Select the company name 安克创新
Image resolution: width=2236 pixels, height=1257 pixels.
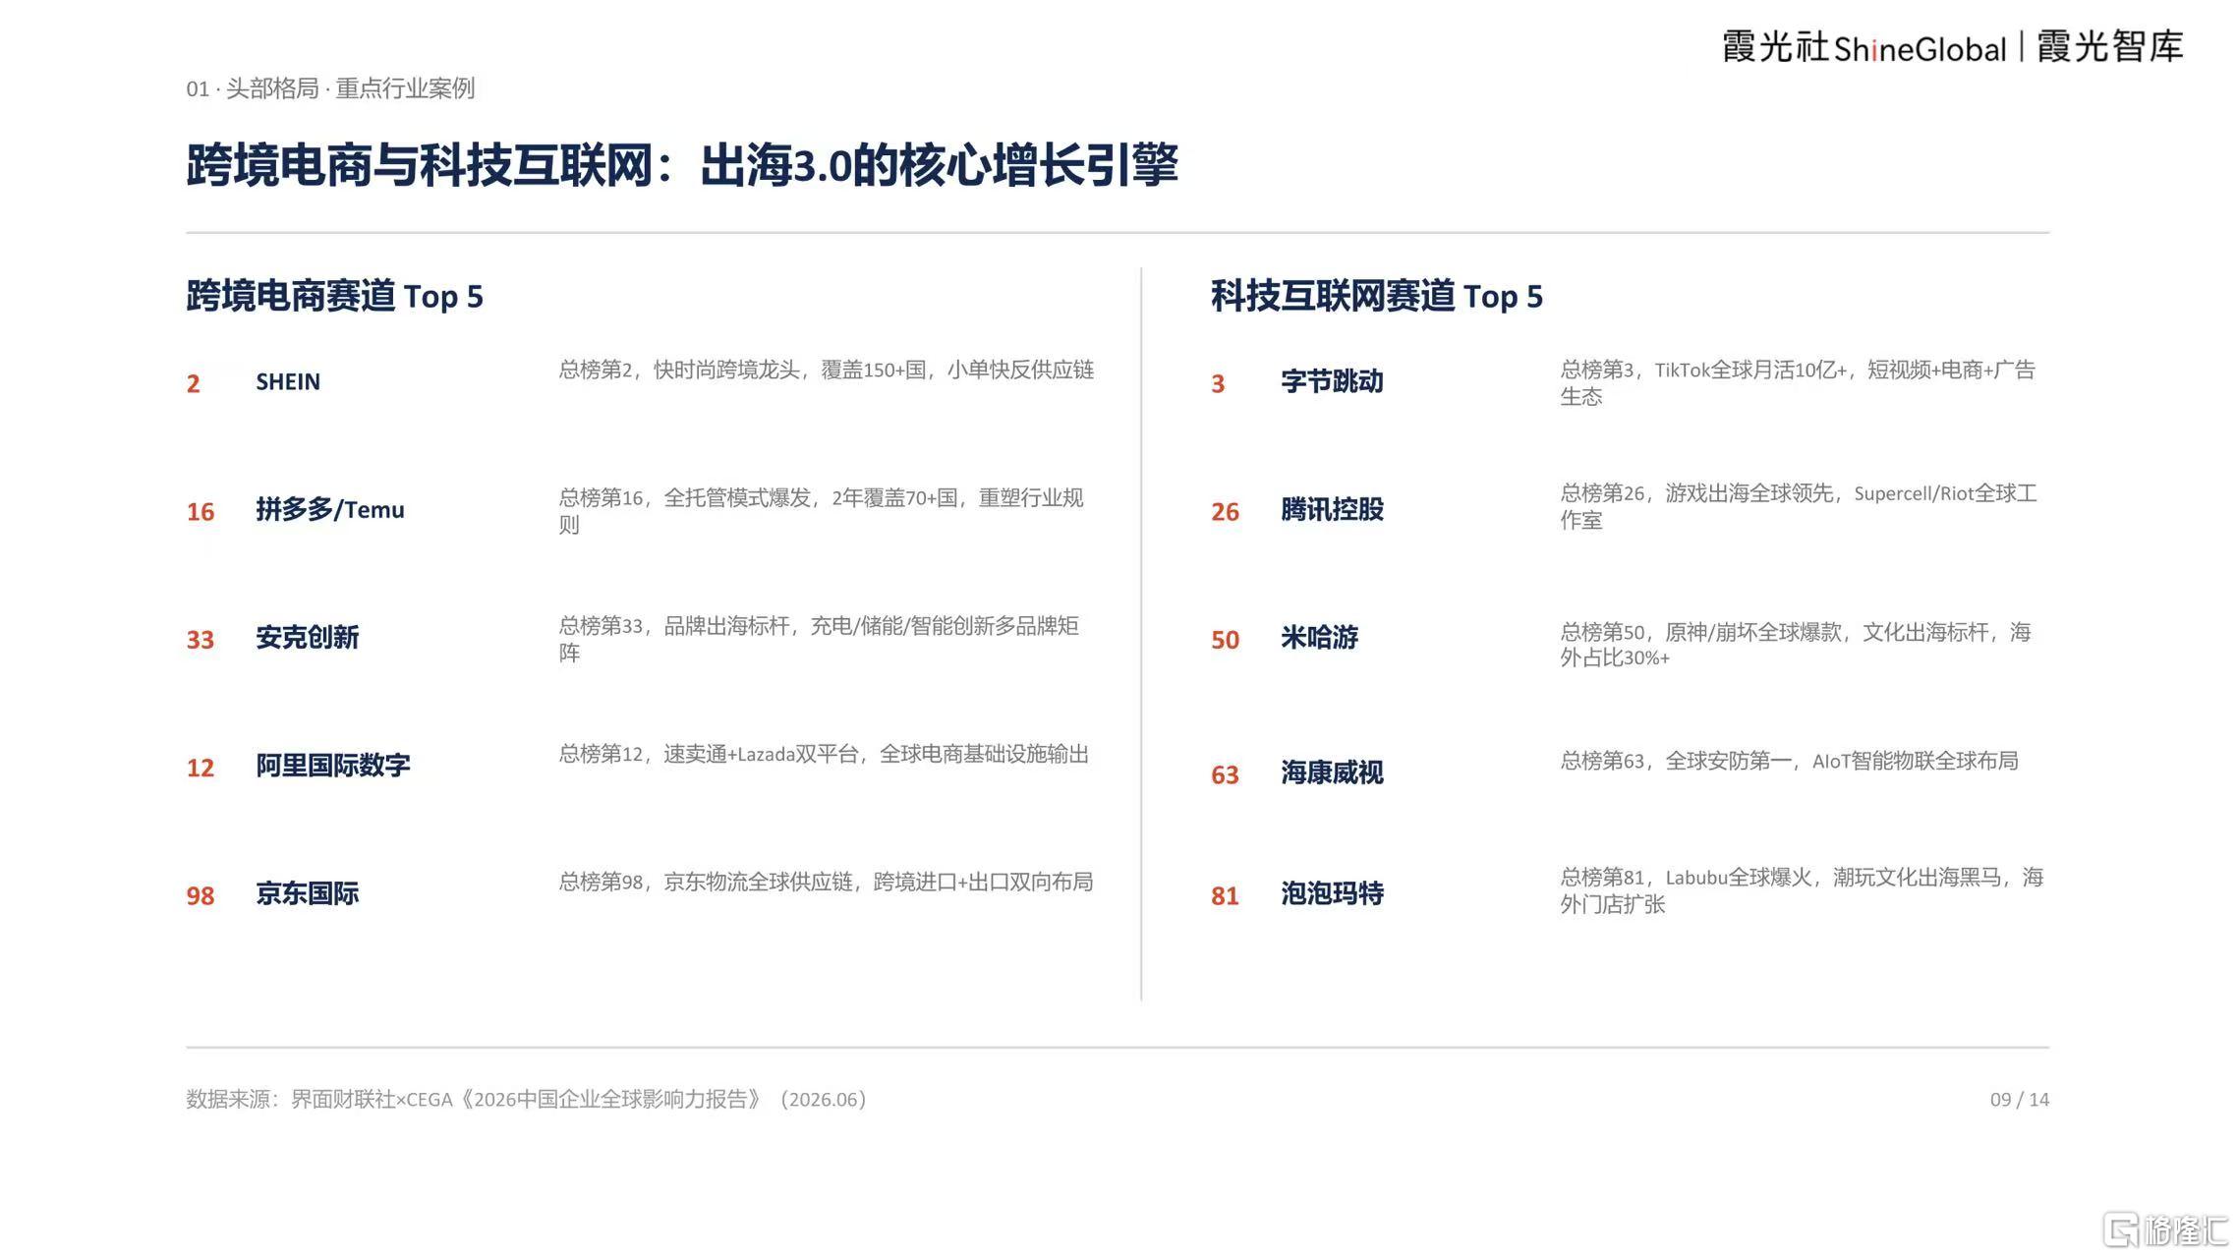pyautogui.click(x=308, y=637)
